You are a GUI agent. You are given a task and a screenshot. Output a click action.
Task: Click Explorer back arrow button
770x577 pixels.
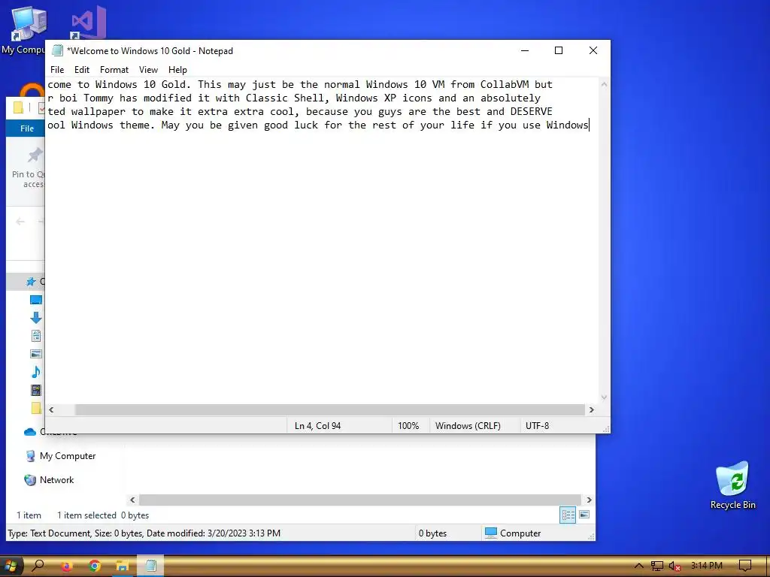click(20, 222)
